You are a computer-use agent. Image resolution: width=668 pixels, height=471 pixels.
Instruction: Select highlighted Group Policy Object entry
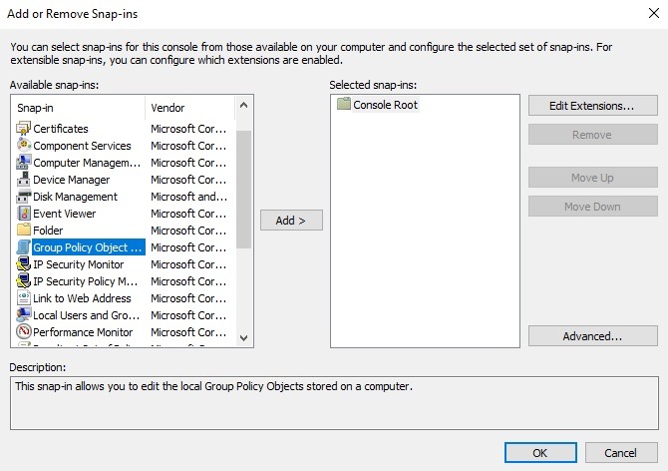click(88, 247)
